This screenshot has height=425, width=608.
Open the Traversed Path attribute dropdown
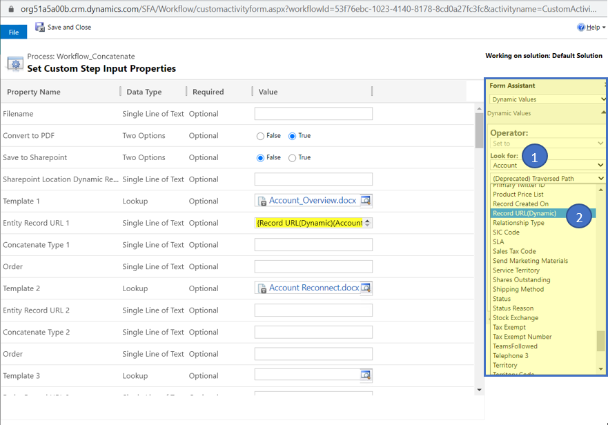point(547,179)
